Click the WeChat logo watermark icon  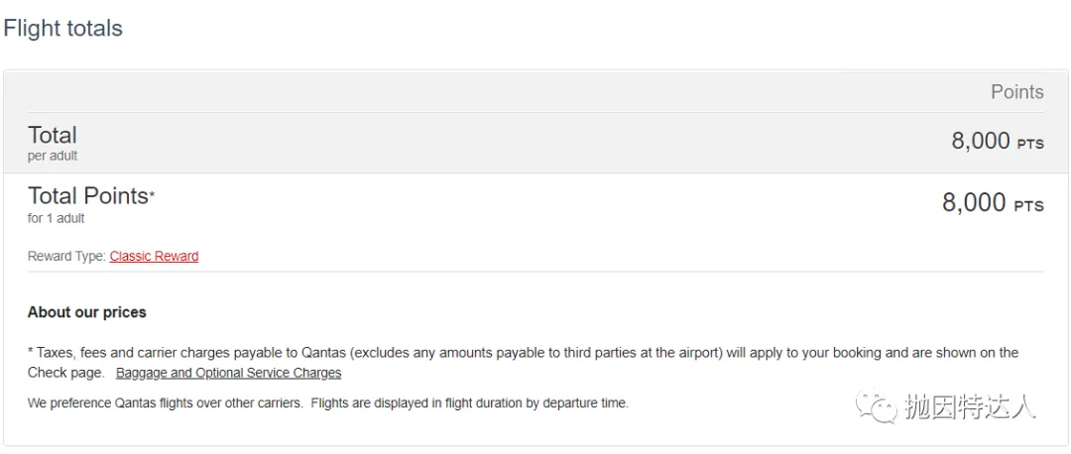pyautogui.click(x=877, y=404)
